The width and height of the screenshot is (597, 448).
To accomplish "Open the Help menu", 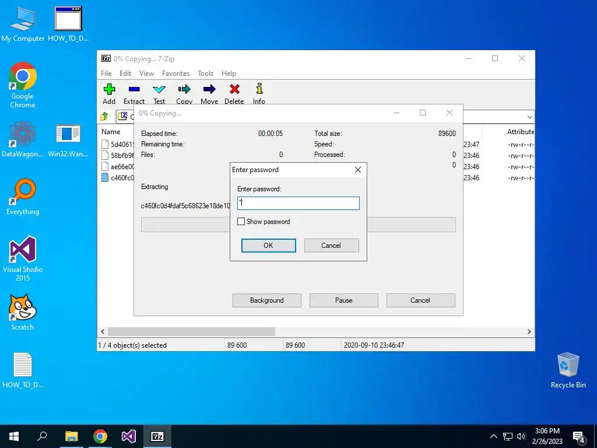I will [x=229, y=73].
